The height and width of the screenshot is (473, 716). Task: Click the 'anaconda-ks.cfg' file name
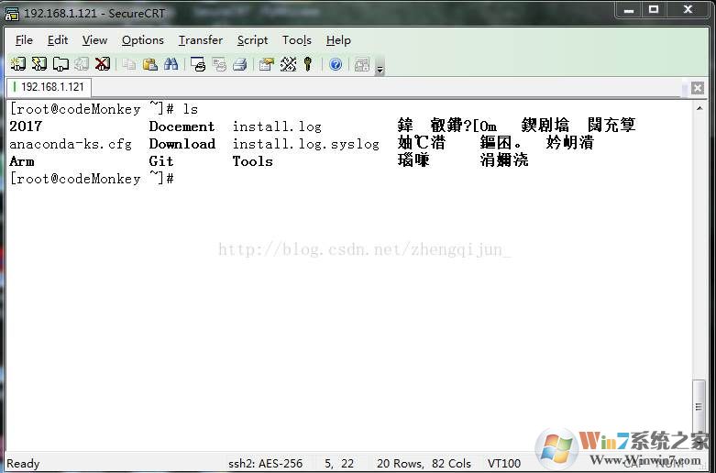pos(71,144)
